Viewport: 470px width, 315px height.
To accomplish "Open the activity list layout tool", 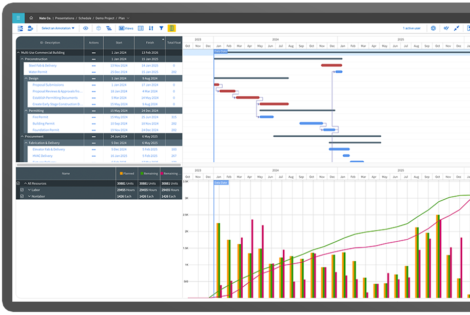I will (21, 28).
